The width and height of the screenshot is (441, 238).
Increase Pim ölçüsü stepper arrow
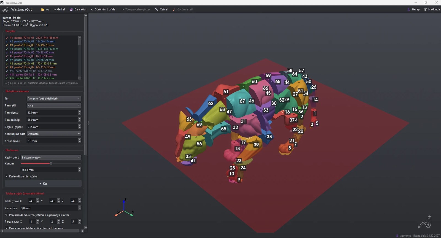[x=80, y=111]
